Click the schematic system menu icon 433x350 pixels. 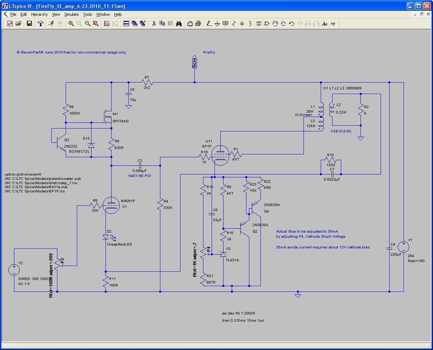tap(5, 14)
